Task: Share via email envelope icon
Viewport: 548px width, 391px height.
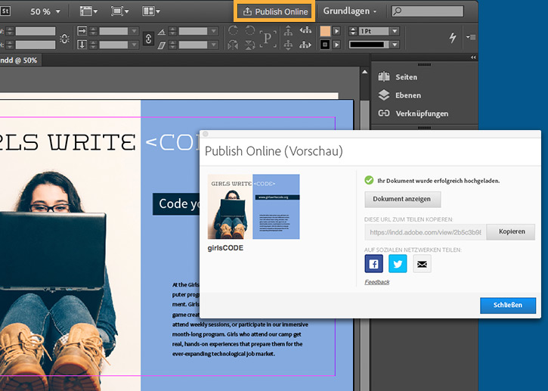Action: coord(422,264)
